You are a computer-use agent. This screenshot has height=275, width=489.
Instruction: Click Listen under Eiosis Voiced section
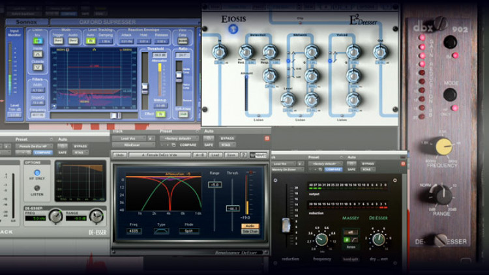click(342, 120)
